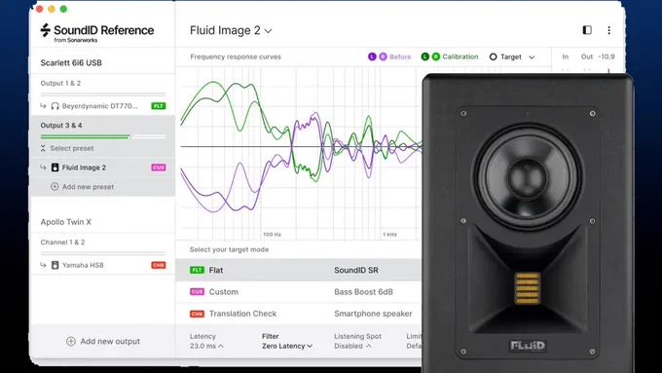The image size is (662, 373).
Task: Click the CHK badge on Yamaha HS8 row
Action: coord(159,265)
